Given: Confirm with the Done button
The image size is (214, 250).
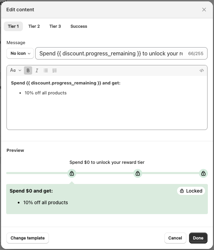Looking at the screenshot, I should (x=198, y=238).
